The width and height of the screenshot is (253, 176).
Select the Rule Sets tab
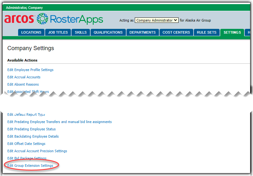point(207,32)
